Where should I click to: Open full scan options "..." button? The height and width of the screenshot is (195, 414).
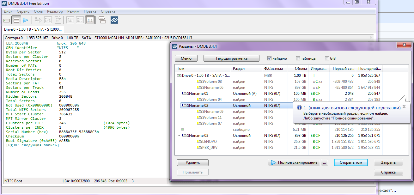coord(324,162)
